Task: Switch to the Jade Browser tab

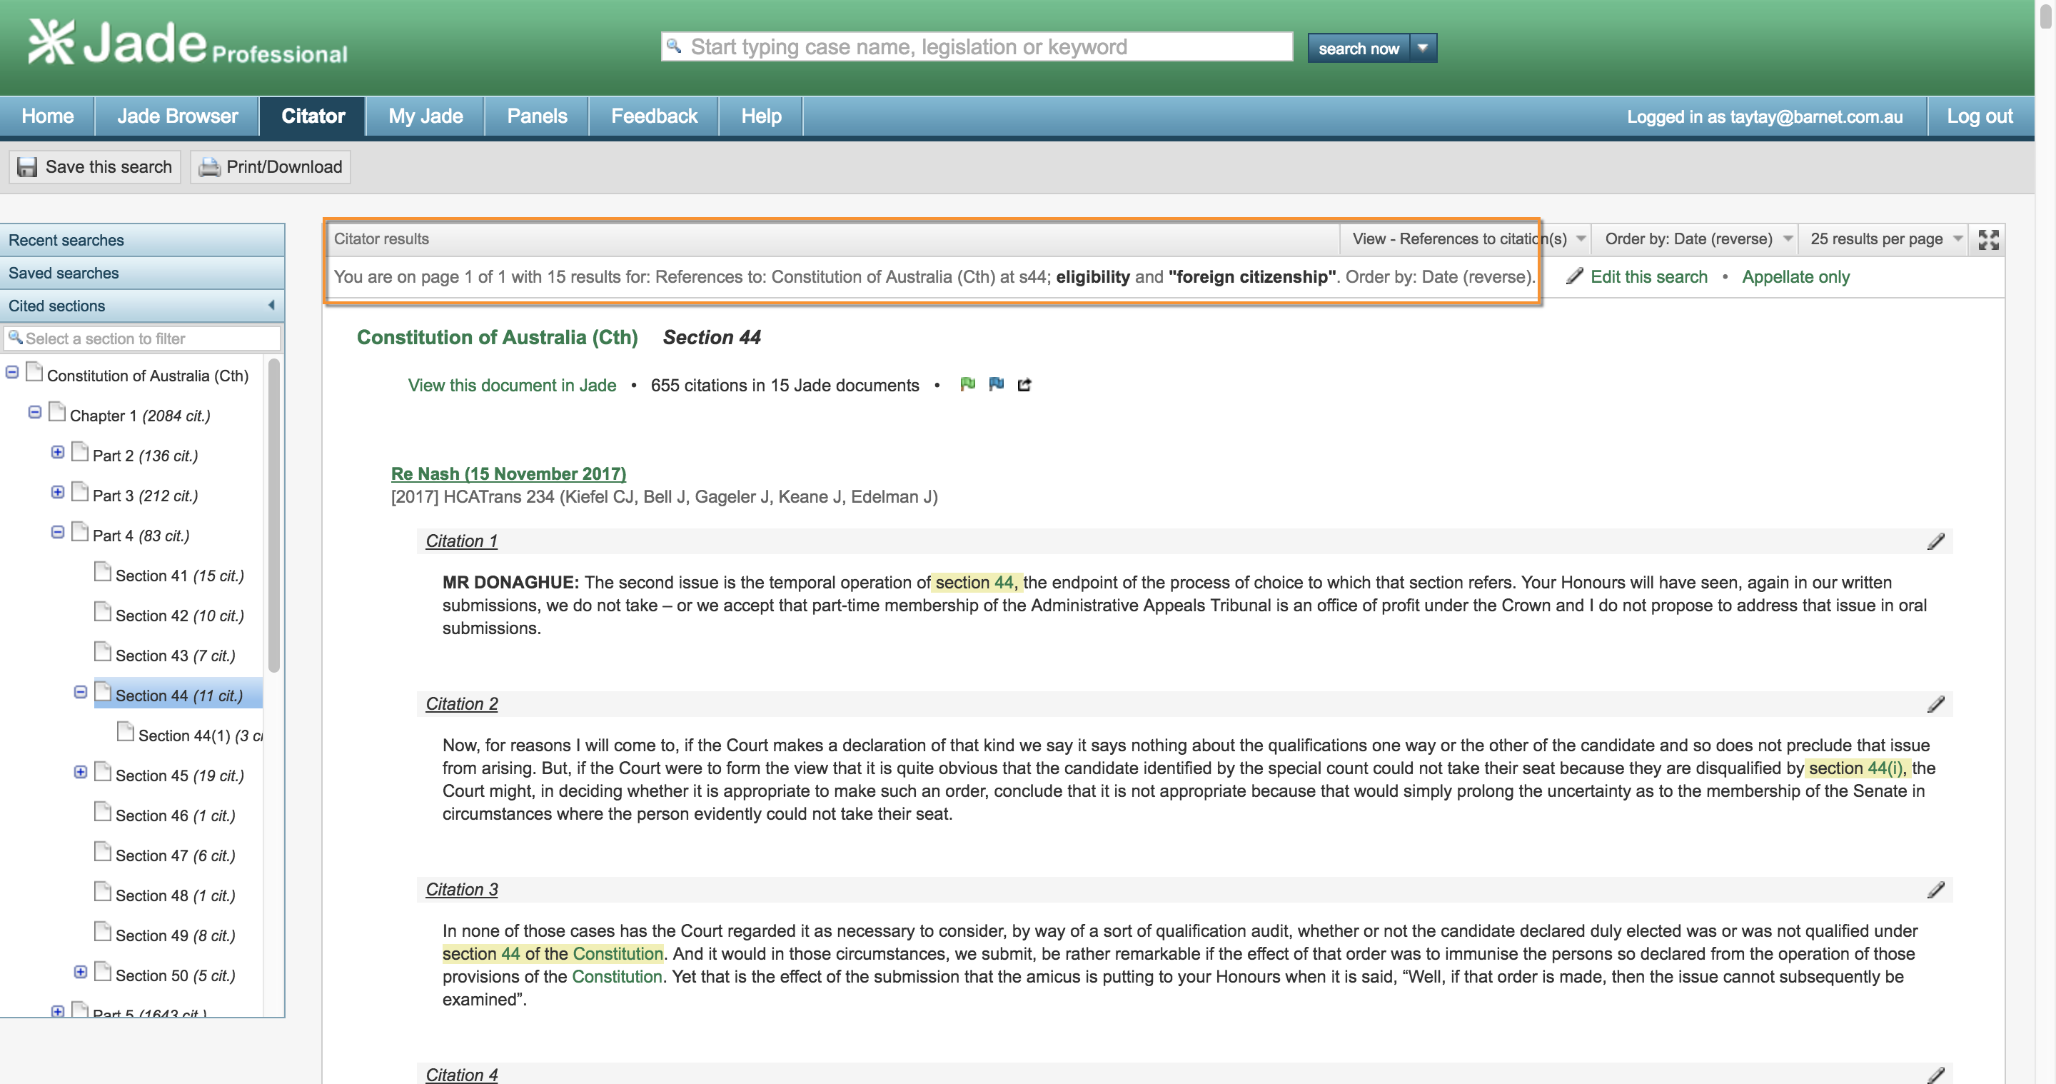Action: (177, 116)
